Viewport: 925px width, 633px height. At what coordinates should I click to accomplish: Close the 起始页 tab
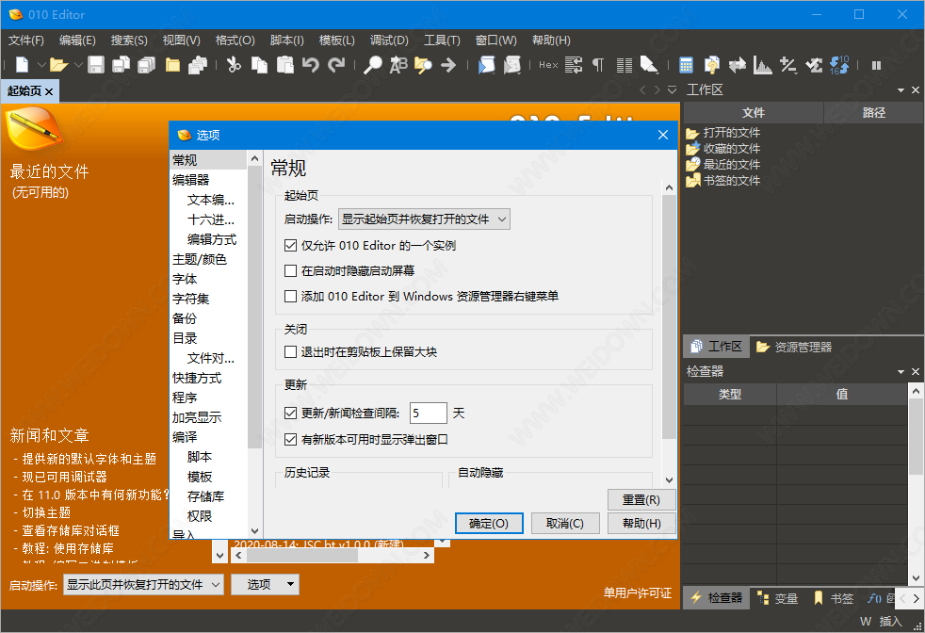pyautogui.click(x=49, y=91)
